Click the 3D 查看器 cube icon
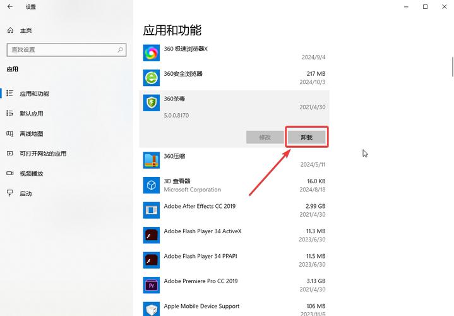 [152, 185]
